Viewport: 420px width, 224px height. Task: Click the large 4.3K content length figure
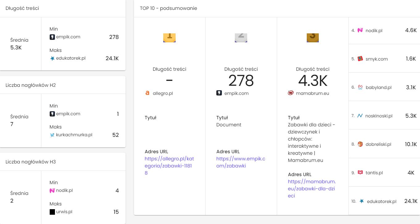(313, 81)
